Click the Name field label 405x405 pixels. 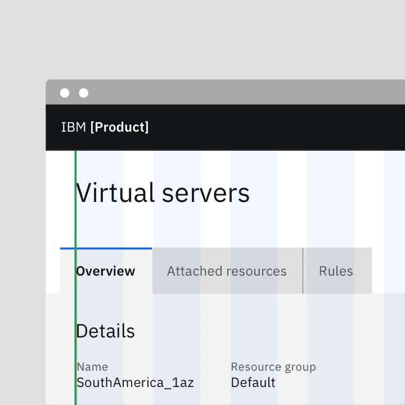click(x=92, y=367)
